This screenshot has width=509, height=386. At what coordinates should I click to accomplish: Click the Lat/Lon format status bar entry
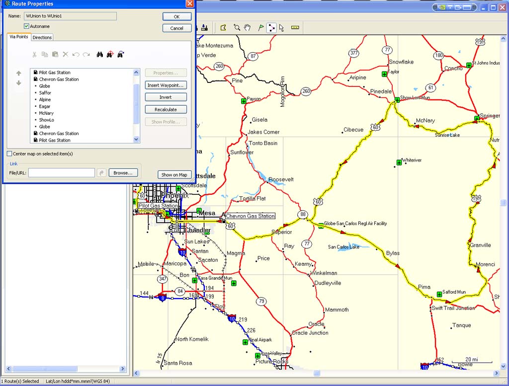click(78, 381)
